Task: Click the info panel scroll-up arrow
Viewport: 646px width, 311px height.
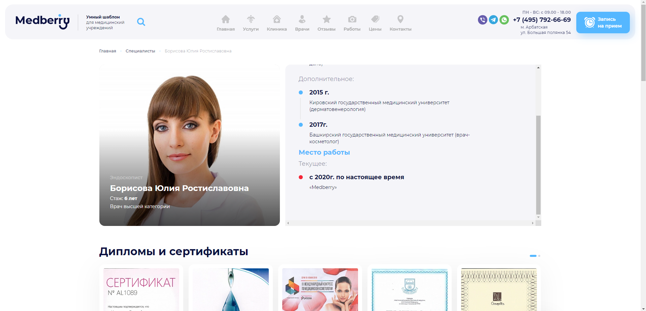Action: 538,68
